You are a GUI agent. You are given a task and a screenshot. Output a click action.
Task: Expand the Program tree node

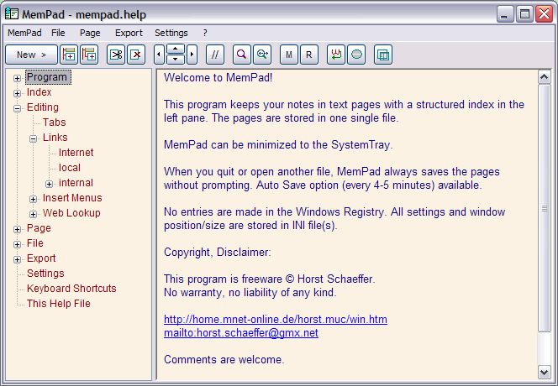17,78
